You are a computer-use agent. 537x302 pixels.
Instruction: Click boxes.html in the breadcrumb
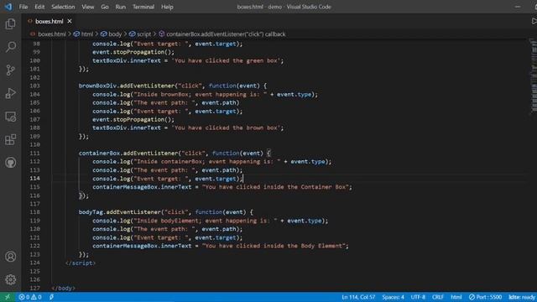pyautogui.click(x=52, y=34)
